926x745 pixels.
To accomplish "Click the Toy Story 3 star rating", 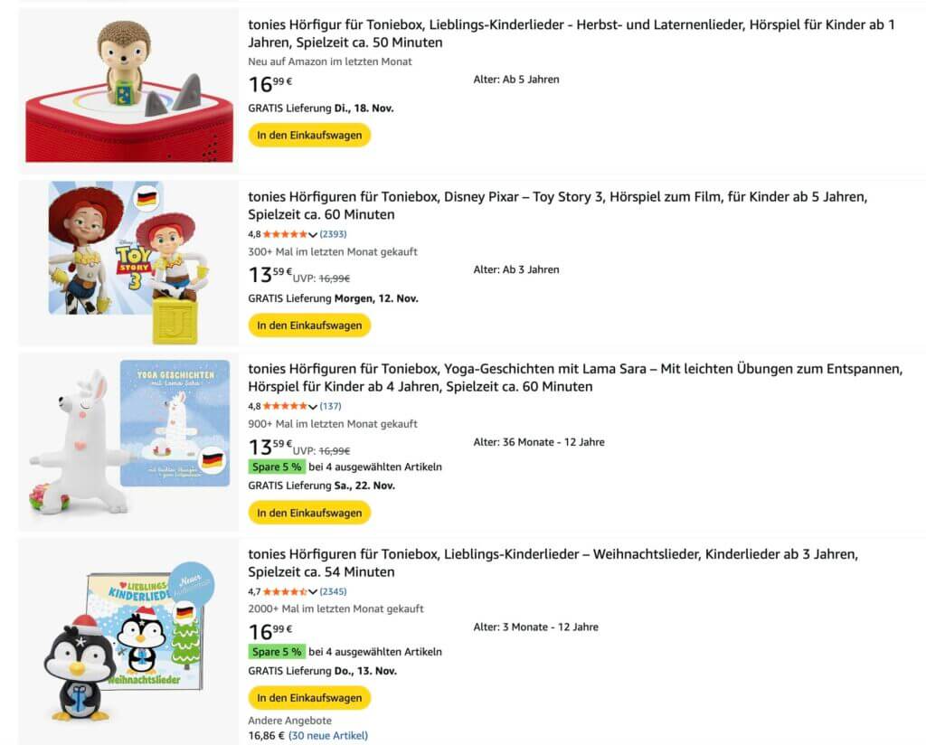I will [285, 234].
